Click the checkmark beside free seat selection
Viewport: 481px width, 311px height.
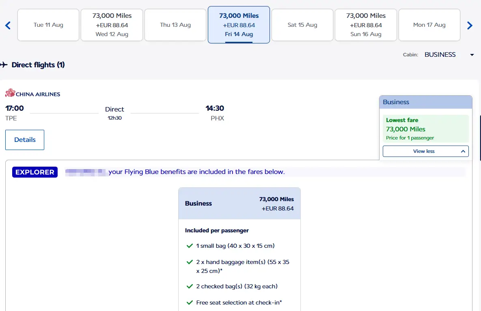tap(189, 302)
